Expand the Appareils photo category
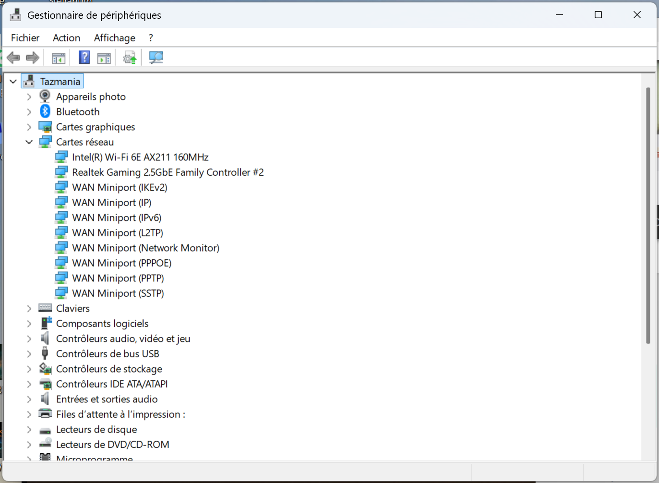 pyautogui.click(x=29, y=97)
